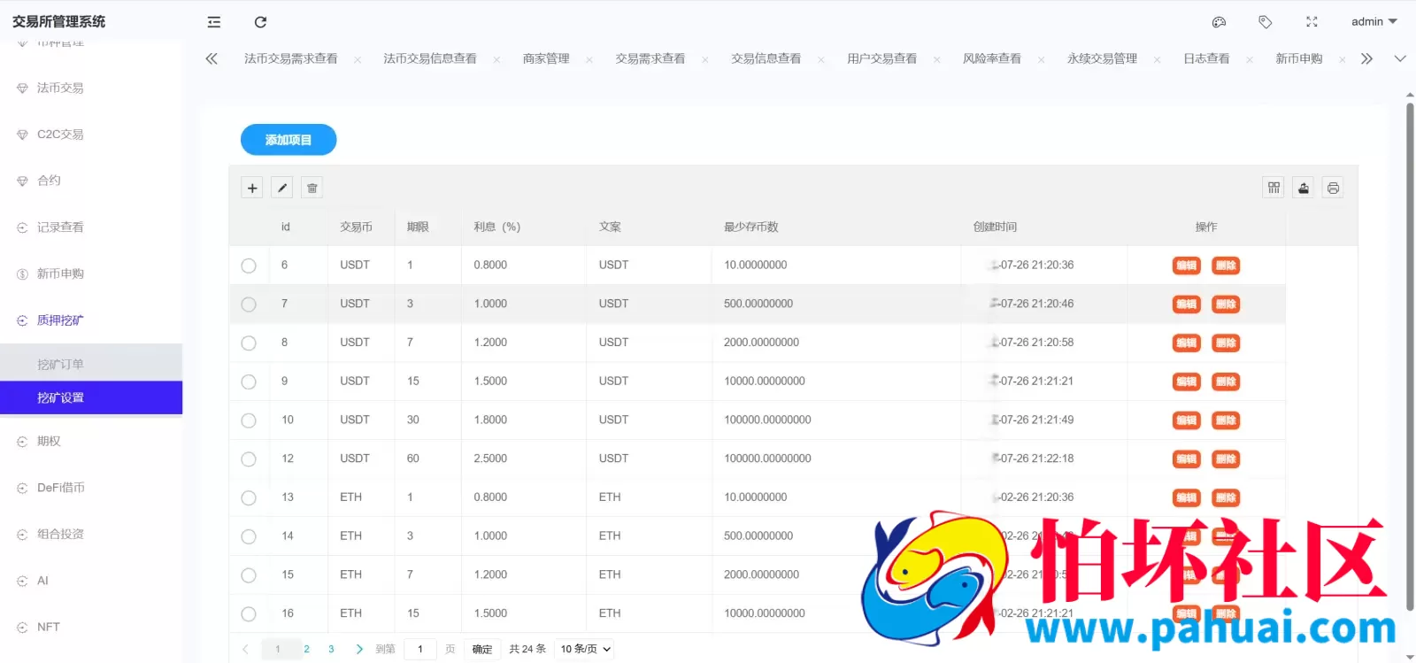Click 删除 button for row id 13
Screen dimensions: 1416x663
tap(1226, 498)
